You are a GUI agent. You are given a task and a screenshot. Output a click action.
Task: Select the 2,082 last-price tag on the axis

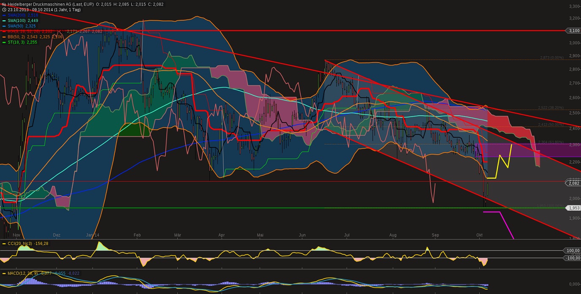pyautogui.click(x=573, y=183)
